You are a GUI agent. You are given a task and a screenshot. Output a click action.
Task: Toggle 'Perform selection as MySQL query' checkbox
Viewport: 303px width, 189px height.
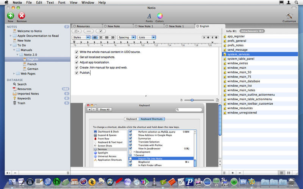pyautogui.click(x=130, y=132)
